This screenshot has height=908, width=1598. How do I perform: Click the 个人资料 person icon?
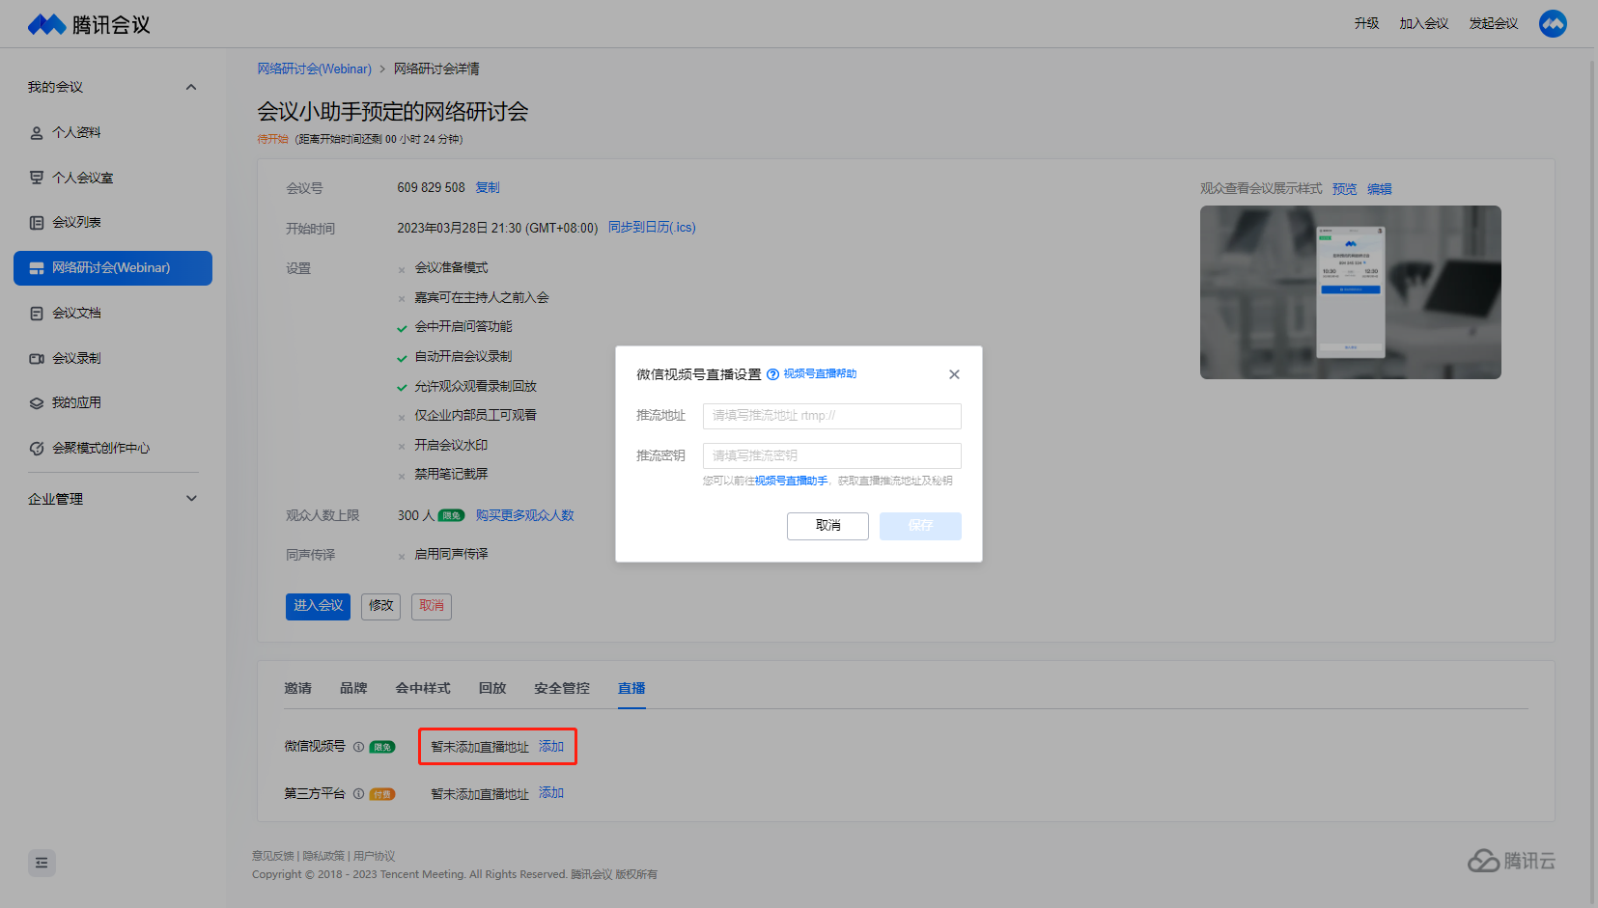(37, 133)
